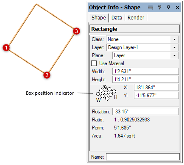Open the Class dropdown showing None

(142, 39)
